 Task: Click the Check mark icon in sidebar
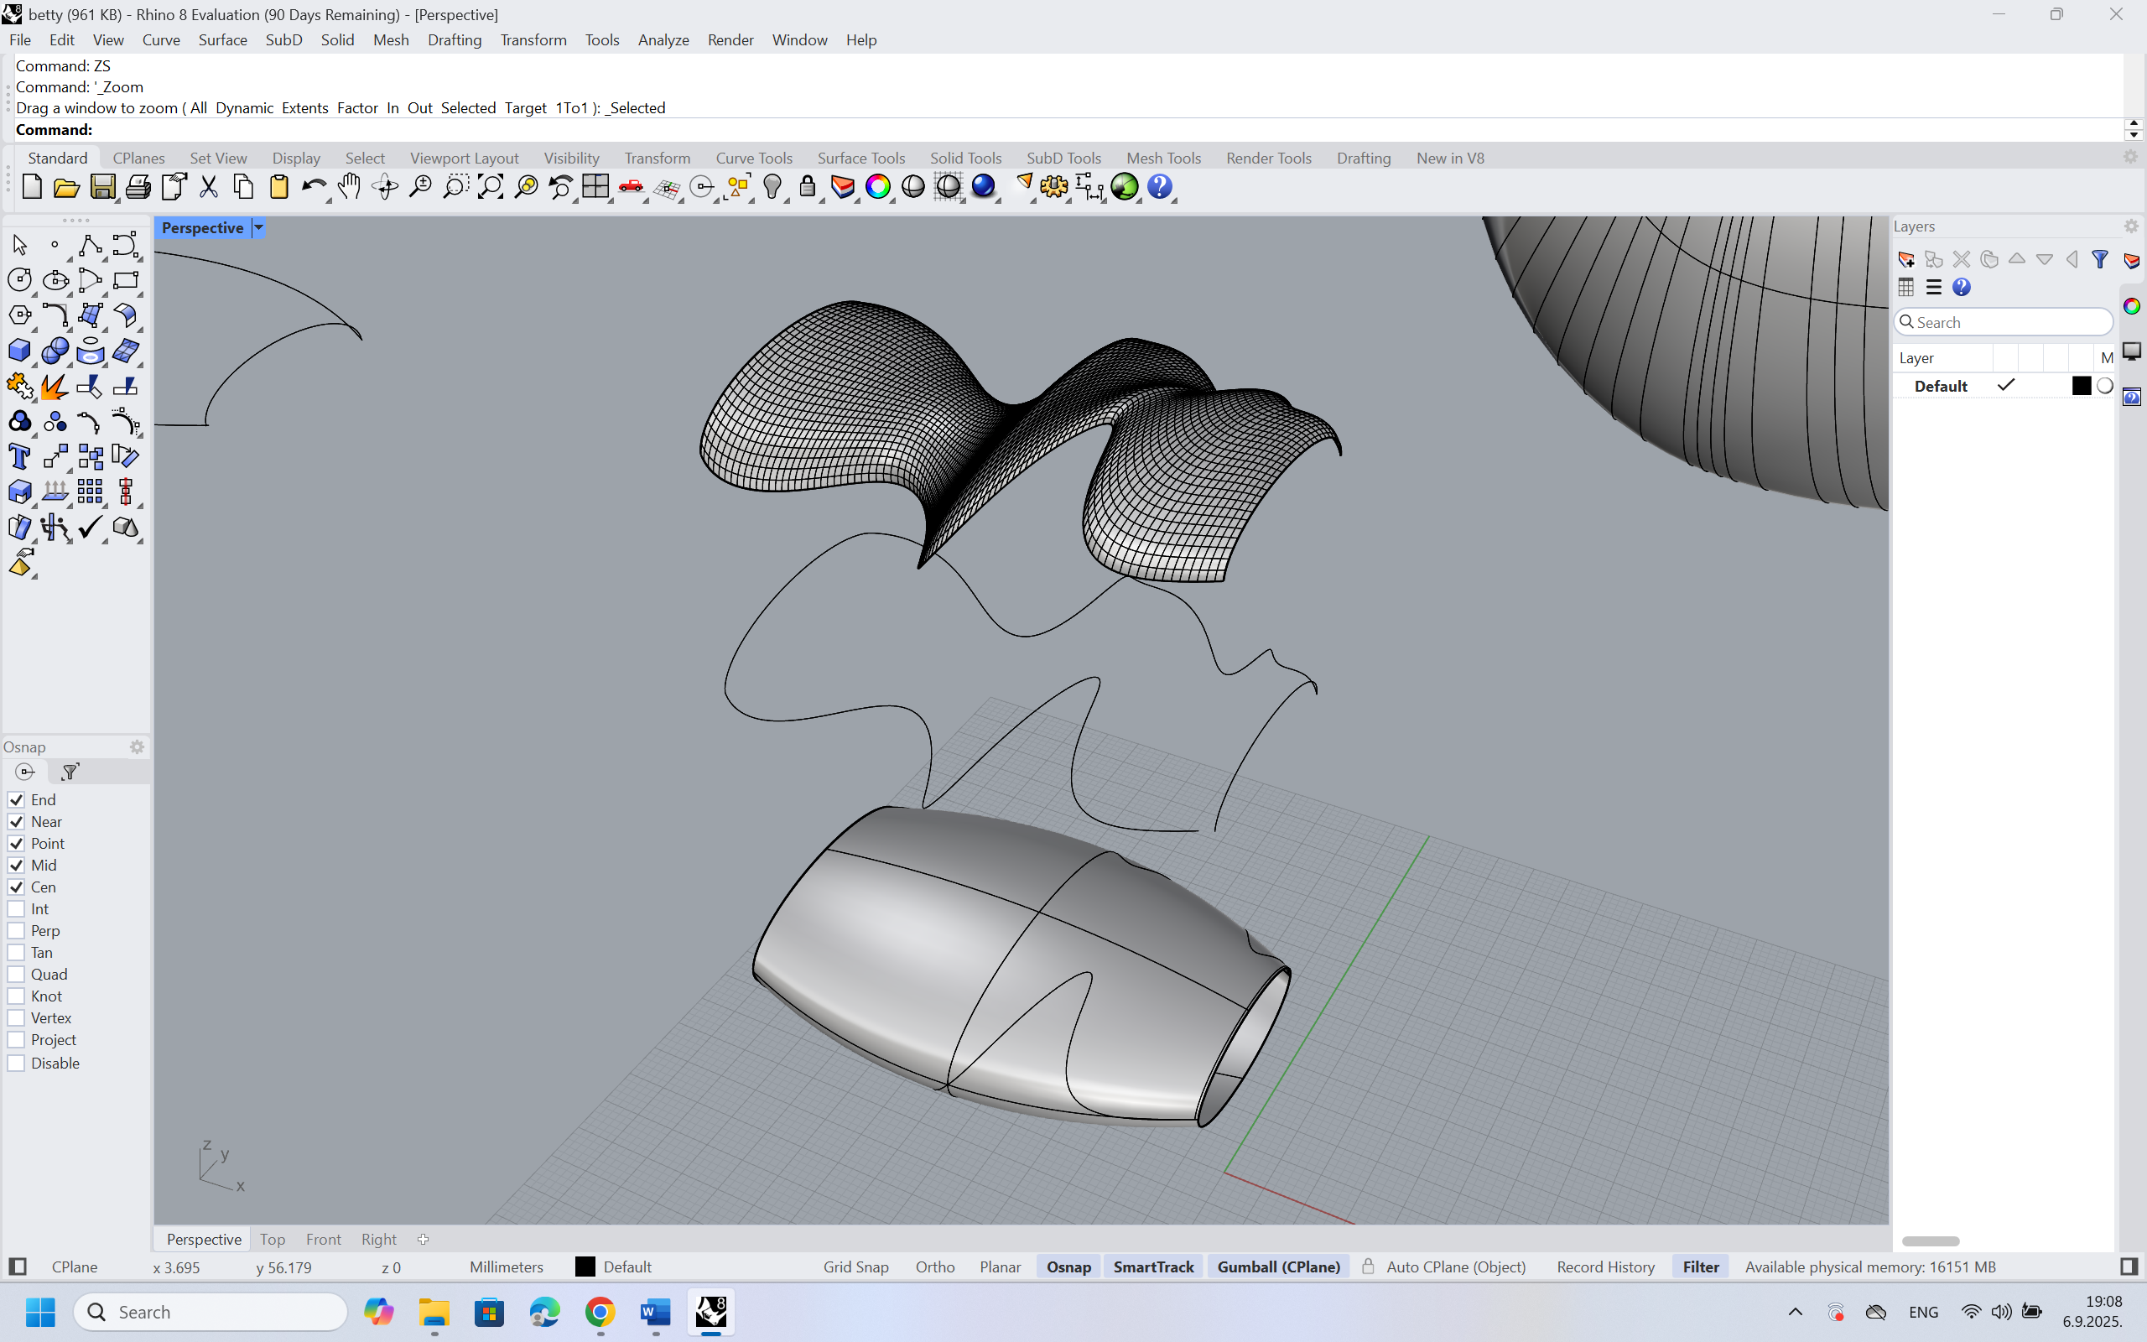coord(90,528)
